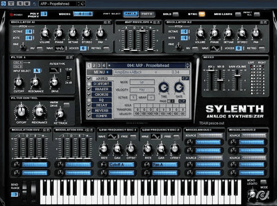Enable the ARPEG effect checkbox
Image resolution: width=277 pixels, height=206 pixels.
click(x=89, y=78)
